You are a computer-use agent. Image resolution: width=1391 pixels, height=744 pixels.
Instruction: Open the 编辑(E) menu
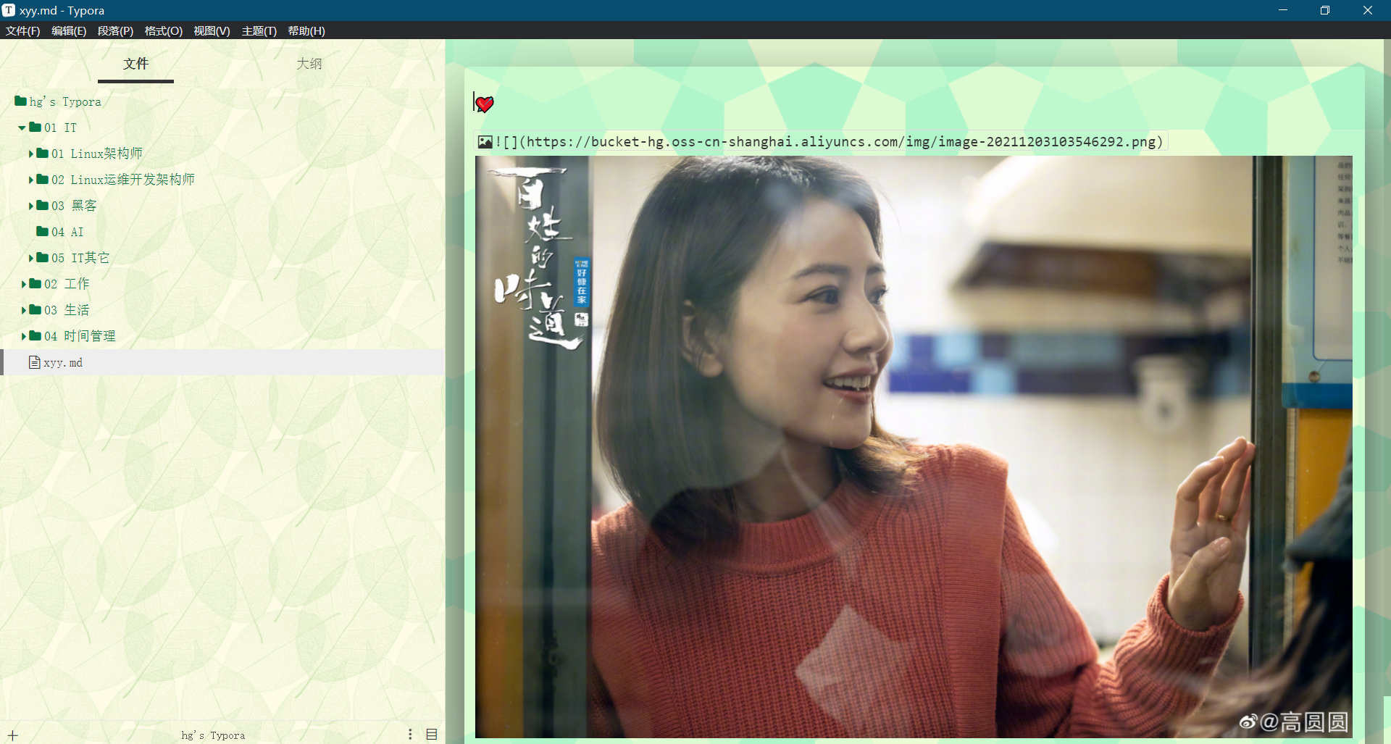(x=69, y=31)
